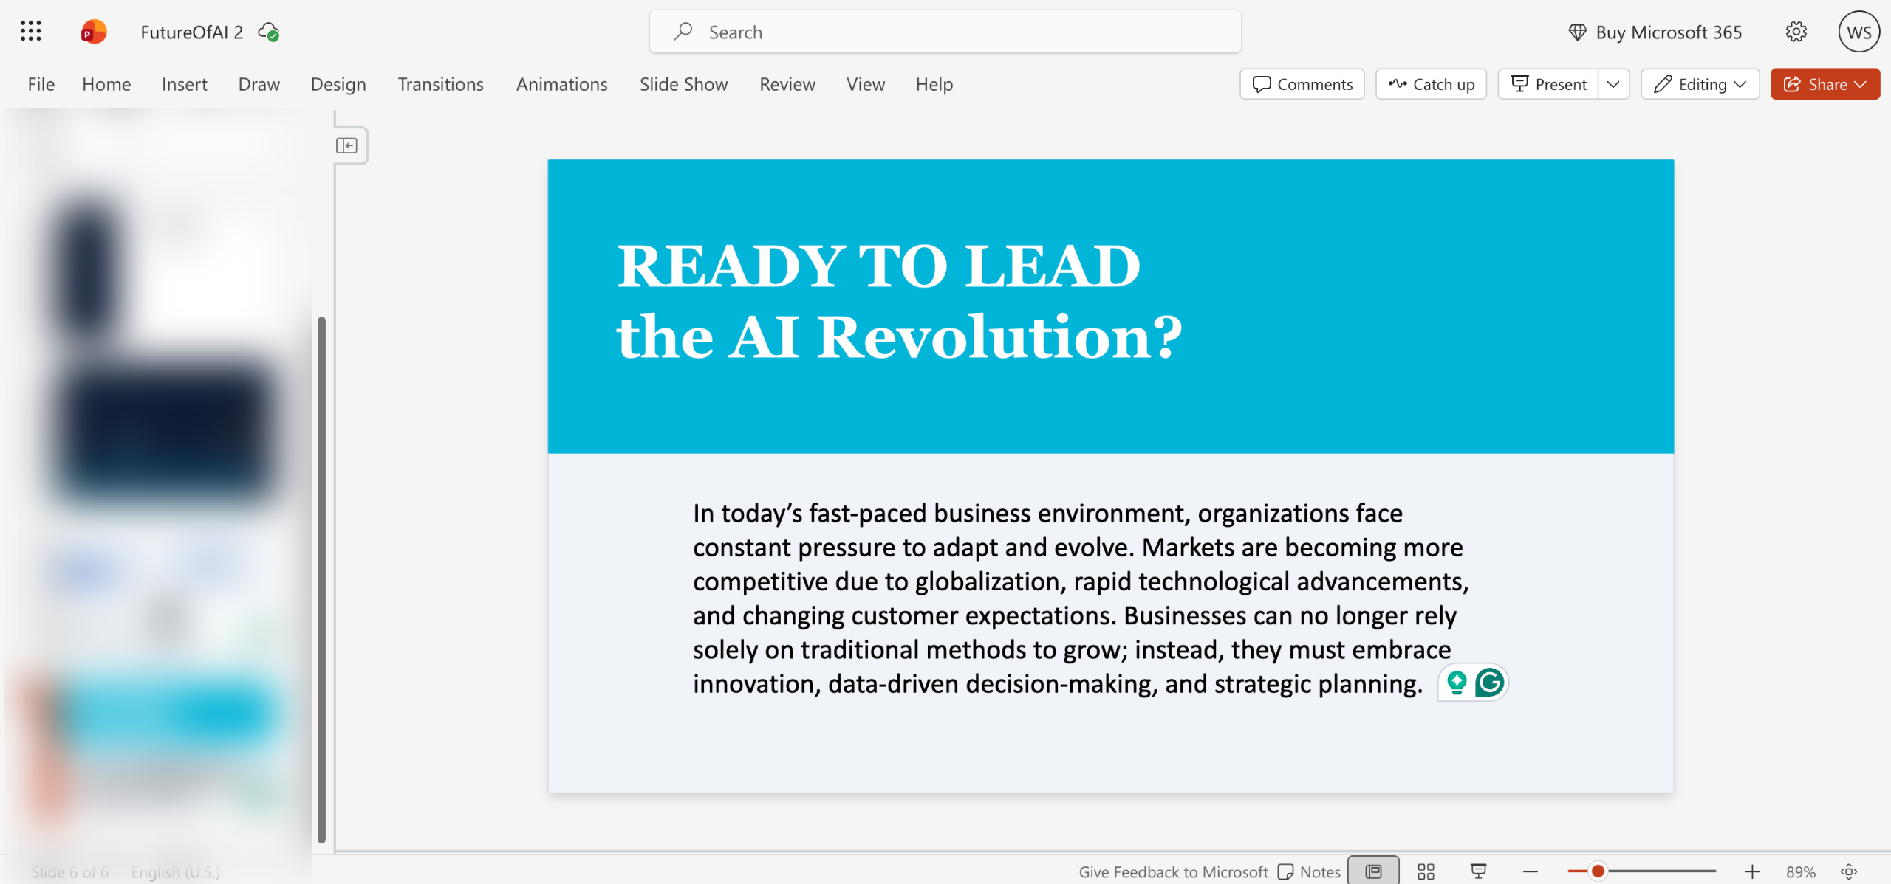This screenshot has height=884, width=1891.
Task: Open the app launcher grid icon
Action: (30, 32)
